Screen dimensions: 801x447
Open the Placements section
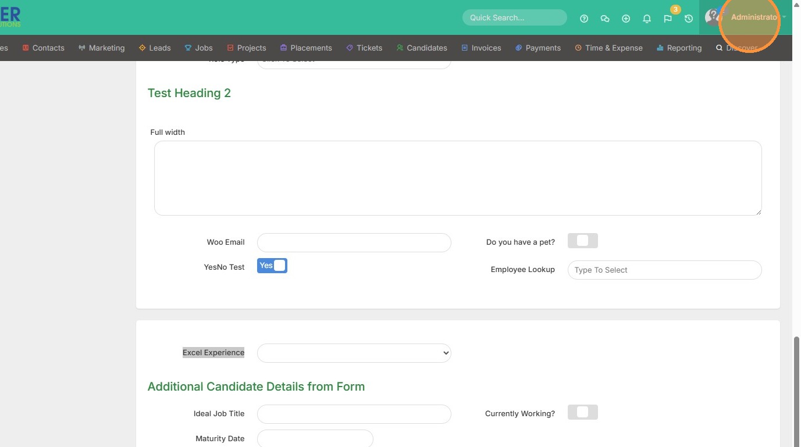[306, 48]
